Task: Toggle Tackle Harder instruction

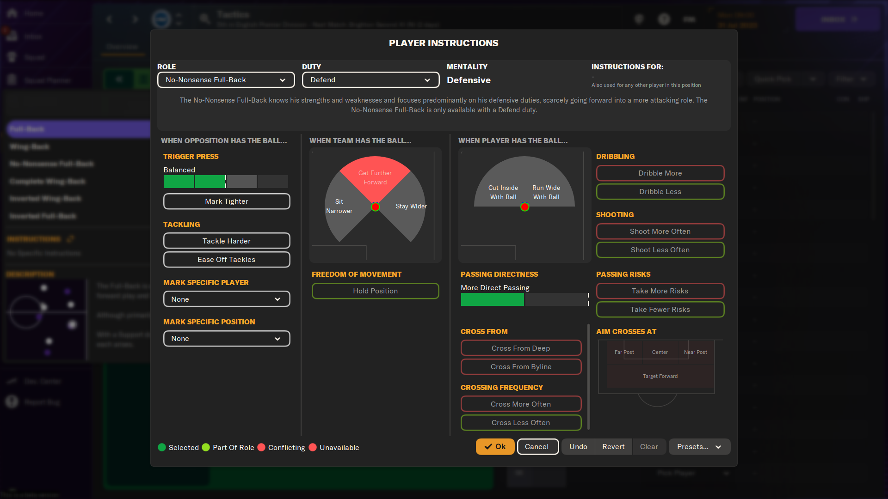Action: coord(227,241)
